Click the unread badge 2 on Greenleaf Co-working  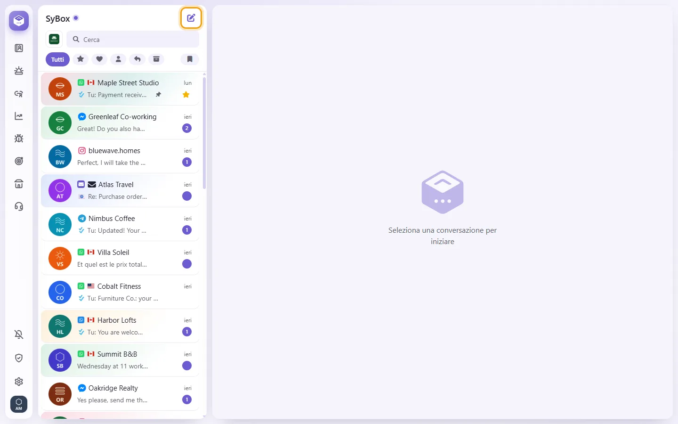187,128
